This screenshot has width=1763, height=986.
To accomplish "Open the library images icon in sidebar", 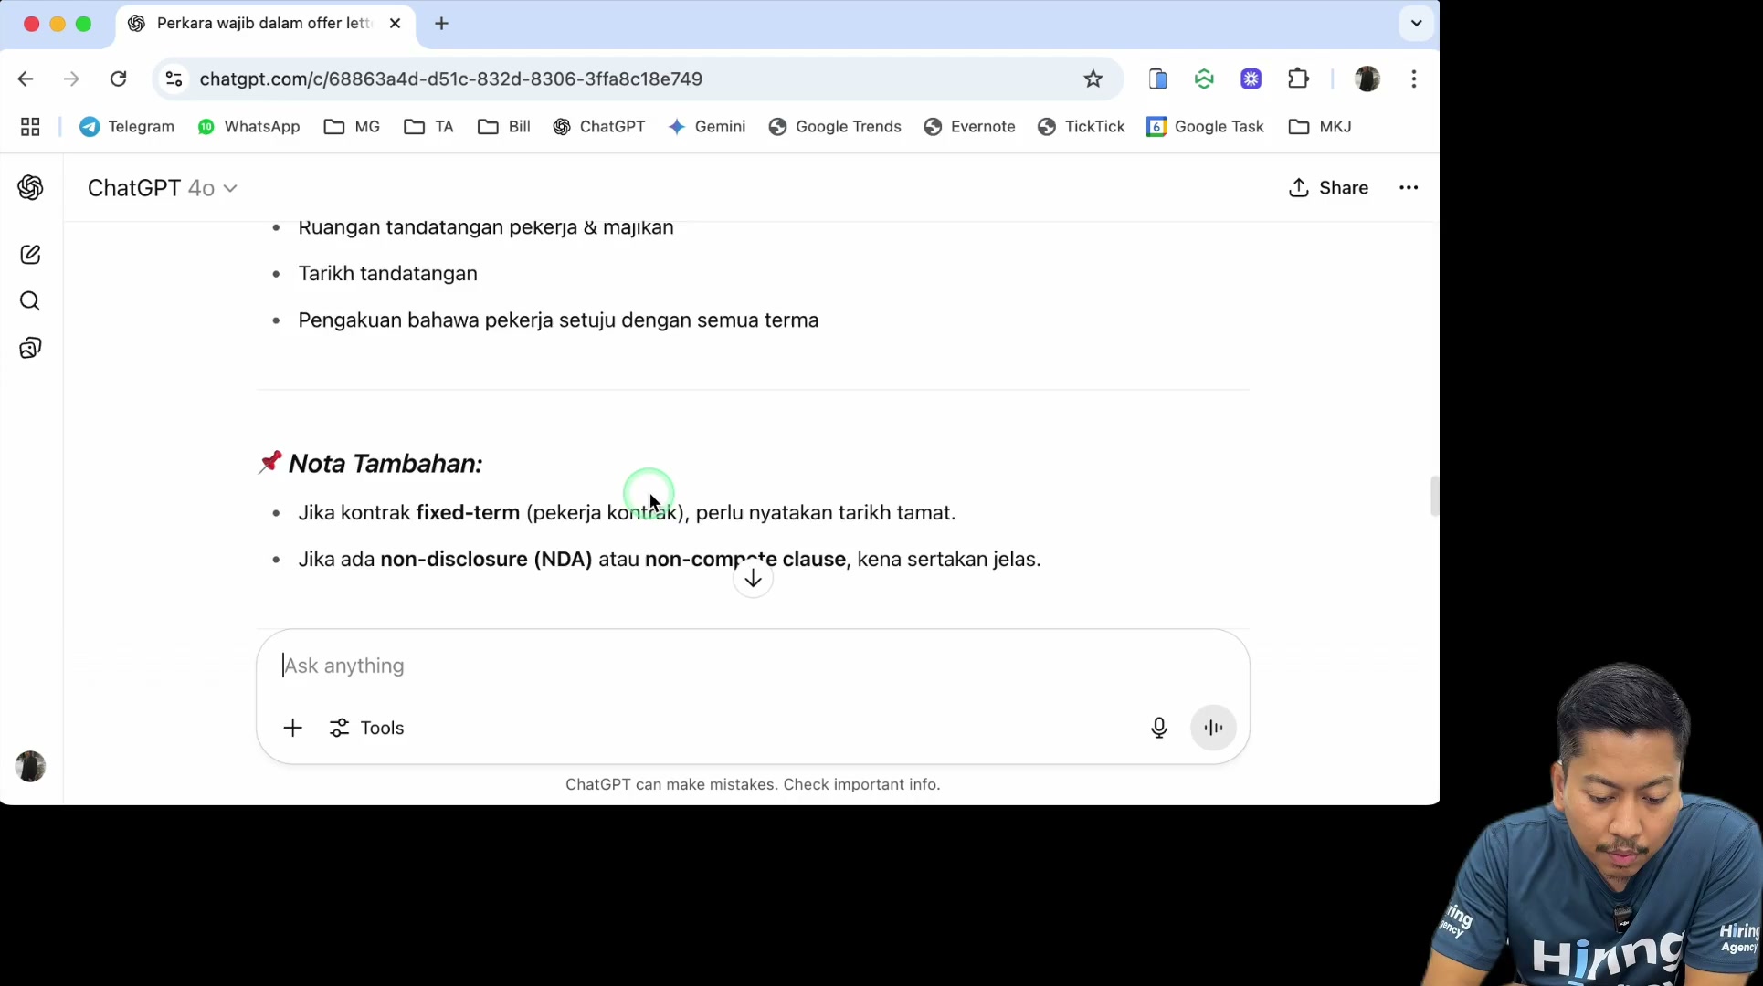I will 30,348.
